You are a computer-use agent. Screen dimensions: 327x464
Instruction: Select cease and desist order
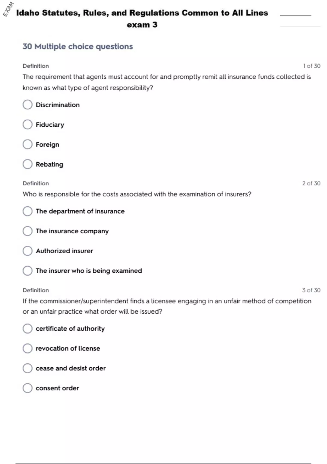point(28,368)
